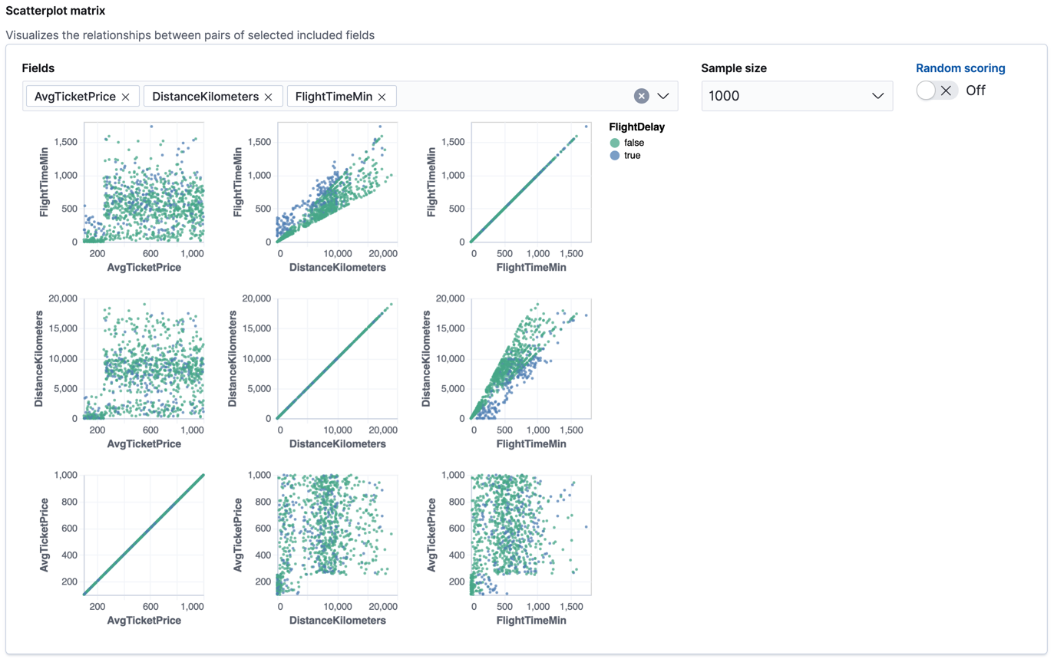Click the 'false' legend label text
The image size is (1054, 659).
click(636, 142)
